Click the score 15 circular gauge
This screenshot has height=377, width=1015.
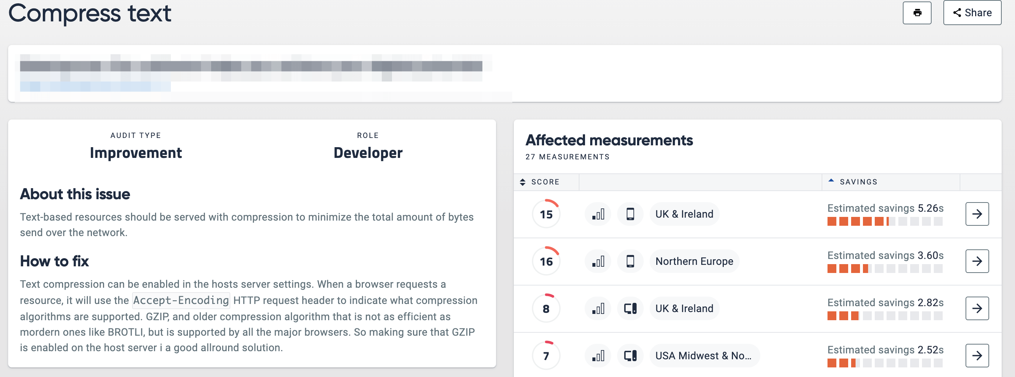[x=546, y=214]
